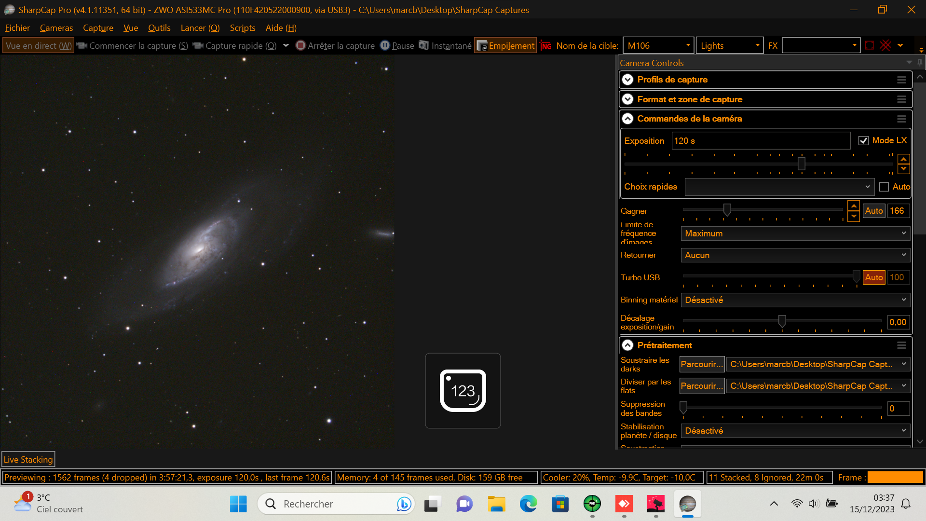Increase gain with up stepper arrow
The width and height of the screenshot is (926, 521).
tap(854, 206)
